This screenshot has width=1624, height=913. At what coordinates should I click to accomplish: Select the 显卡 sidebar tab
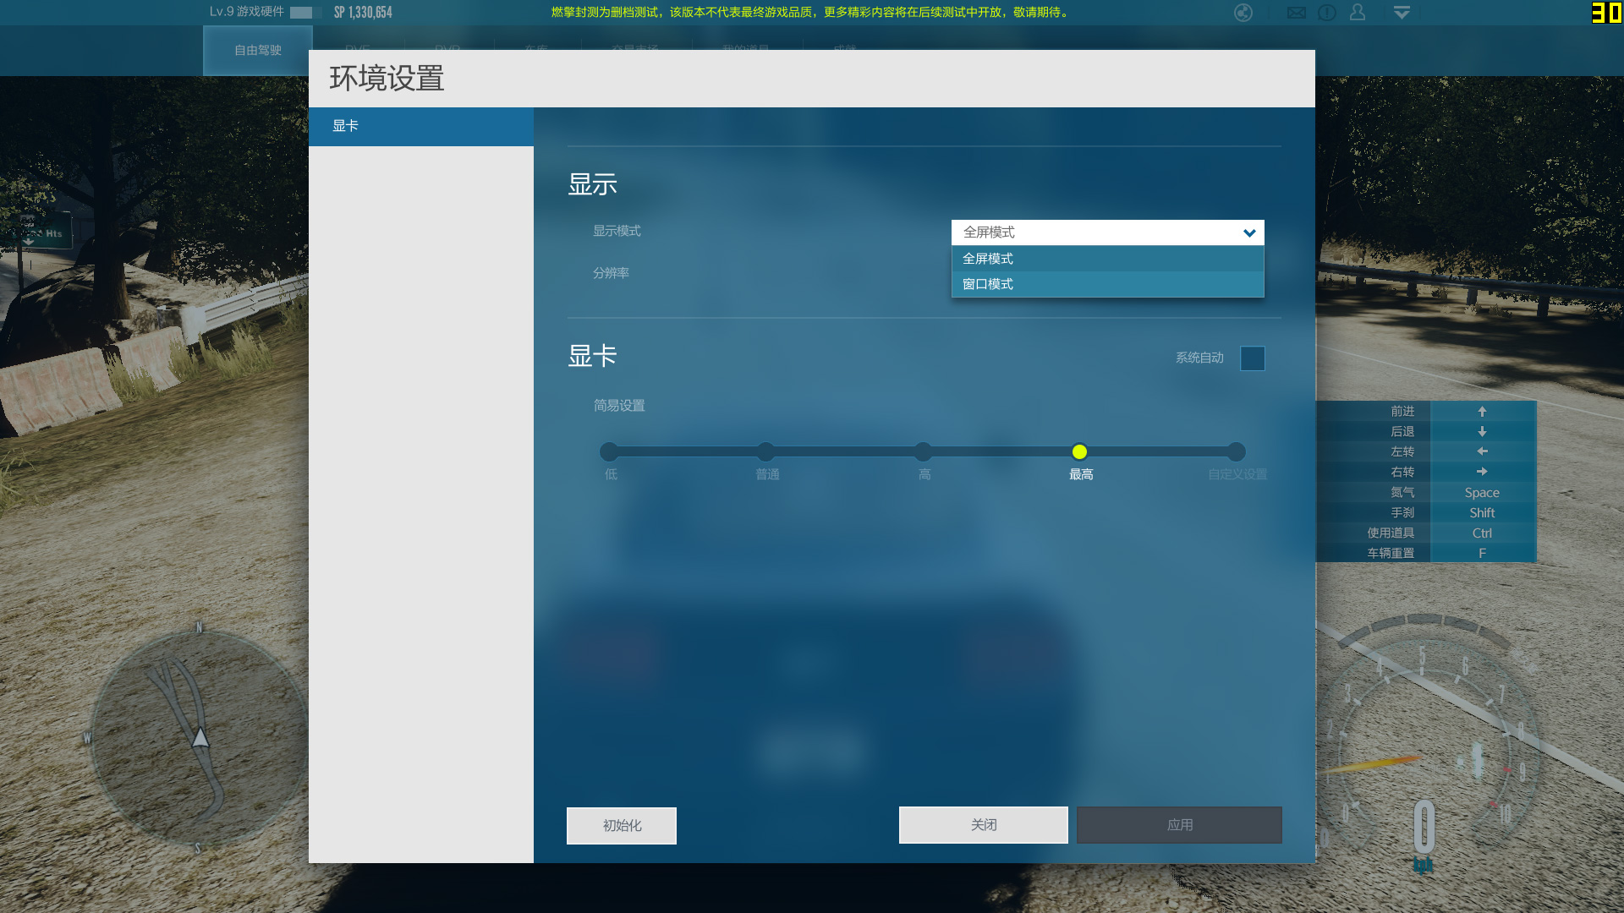click(x=420, y=126)
